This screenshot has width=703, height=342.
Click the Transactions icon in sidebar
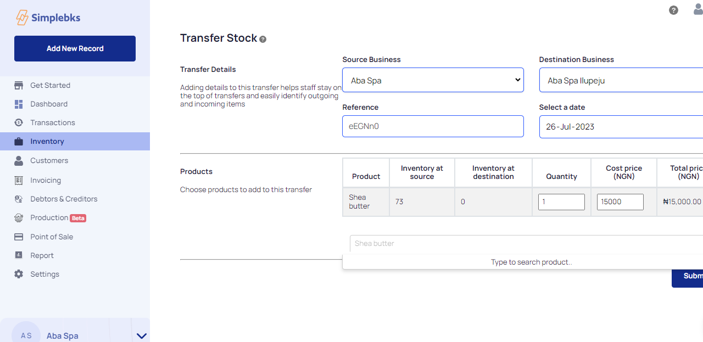pos(19,122)
